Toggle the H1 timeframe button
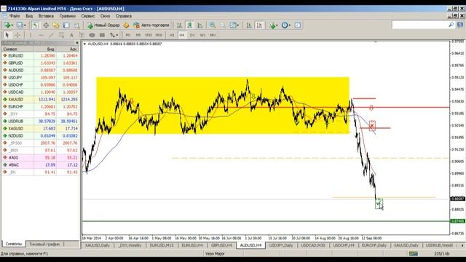466x262 pixels. pyautogui.click(x=172, y=35)
